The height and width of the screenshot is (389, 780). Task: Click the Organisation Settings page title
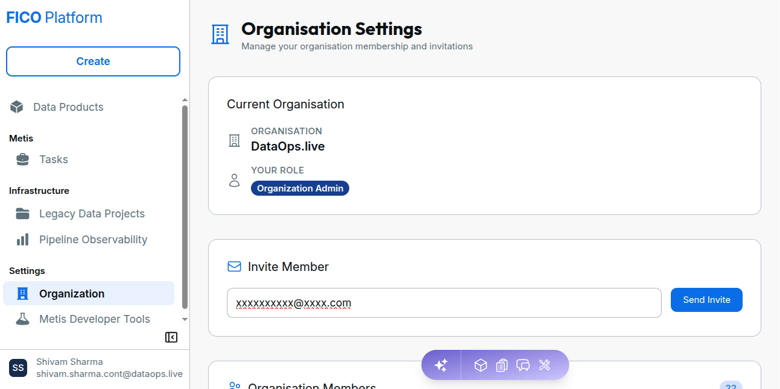pyautogui.click(x=332, y=29)
